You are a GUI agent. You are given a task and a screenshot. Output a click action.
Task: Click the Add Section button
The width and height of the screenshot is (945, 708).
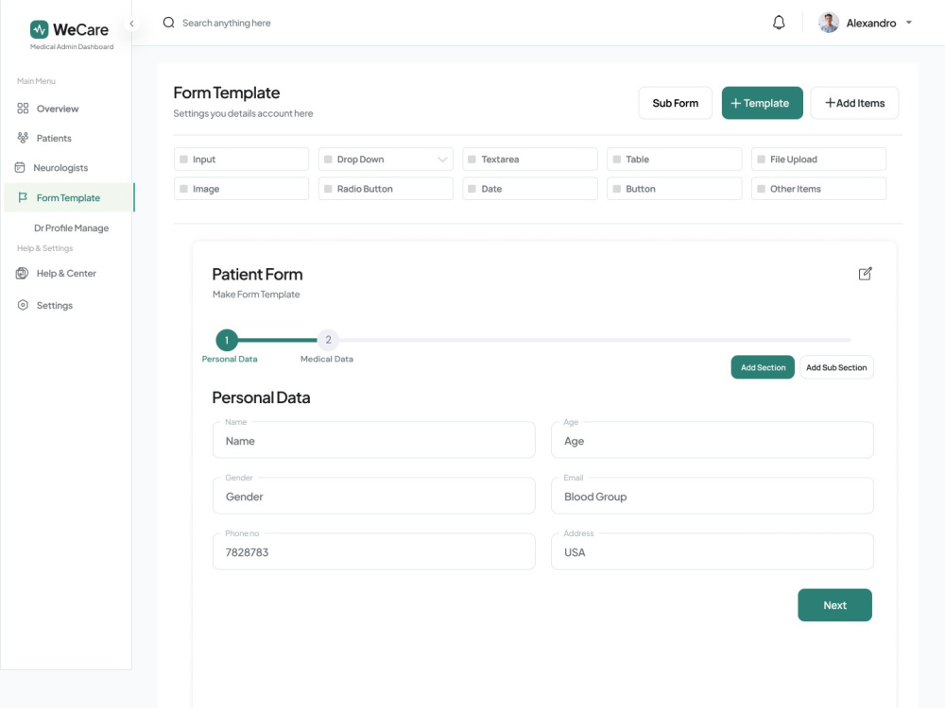coord(763,367)
